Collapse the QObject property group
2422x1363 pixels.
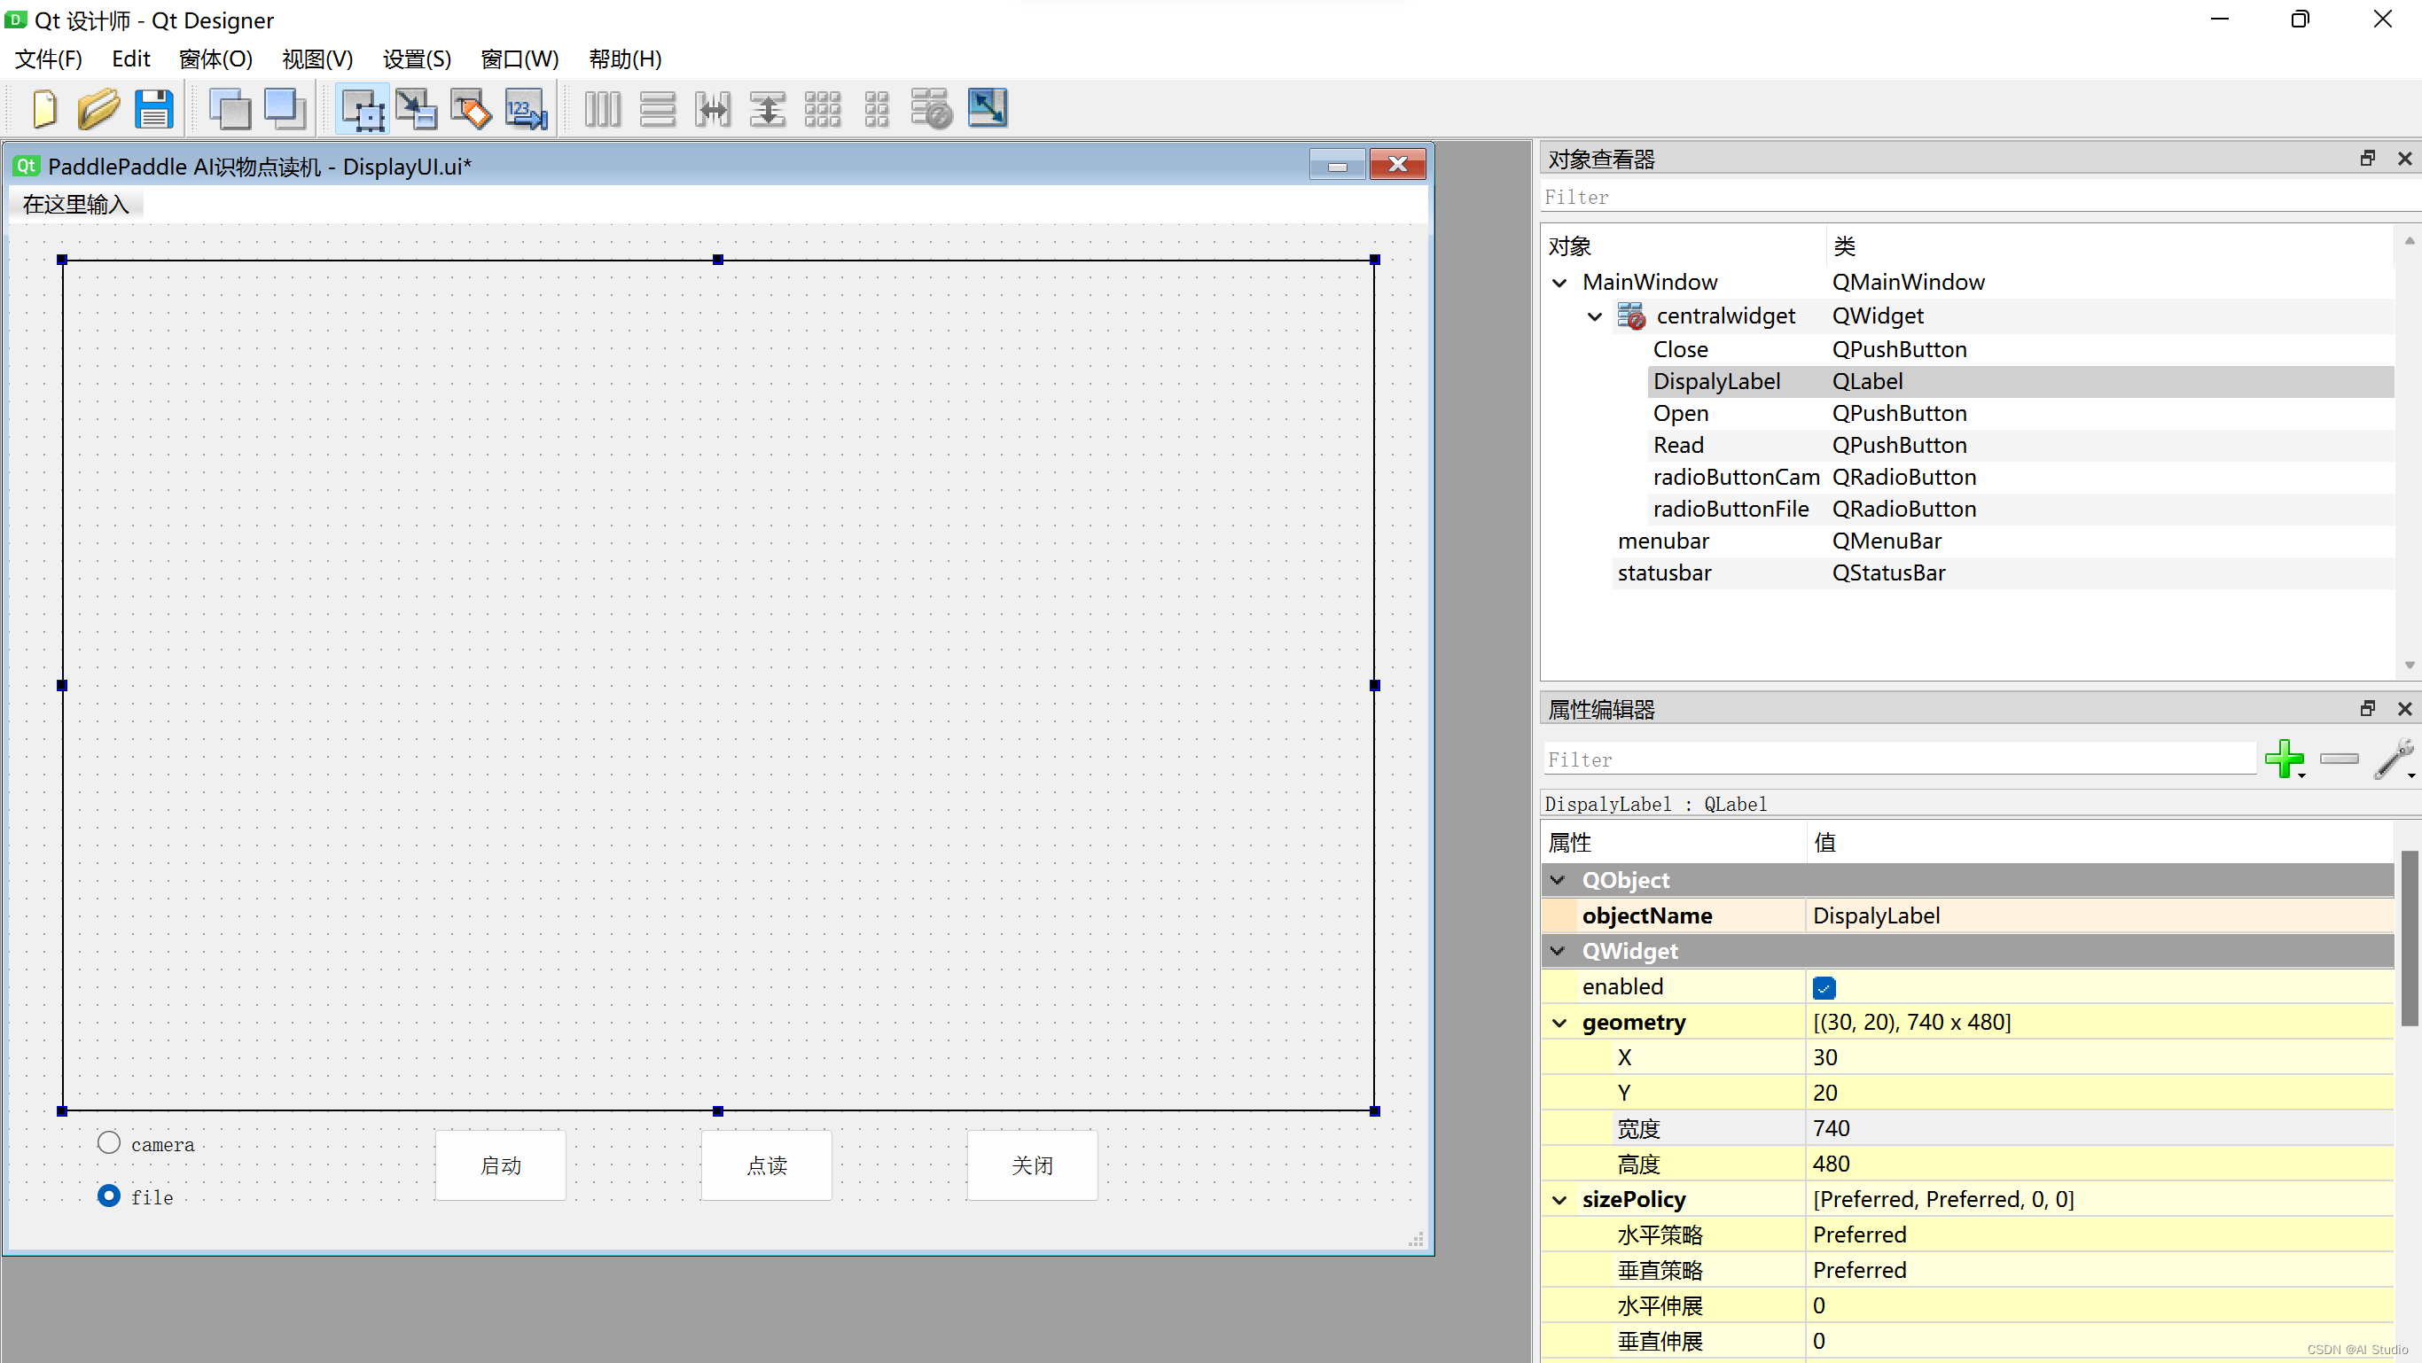coord(1558,881)
